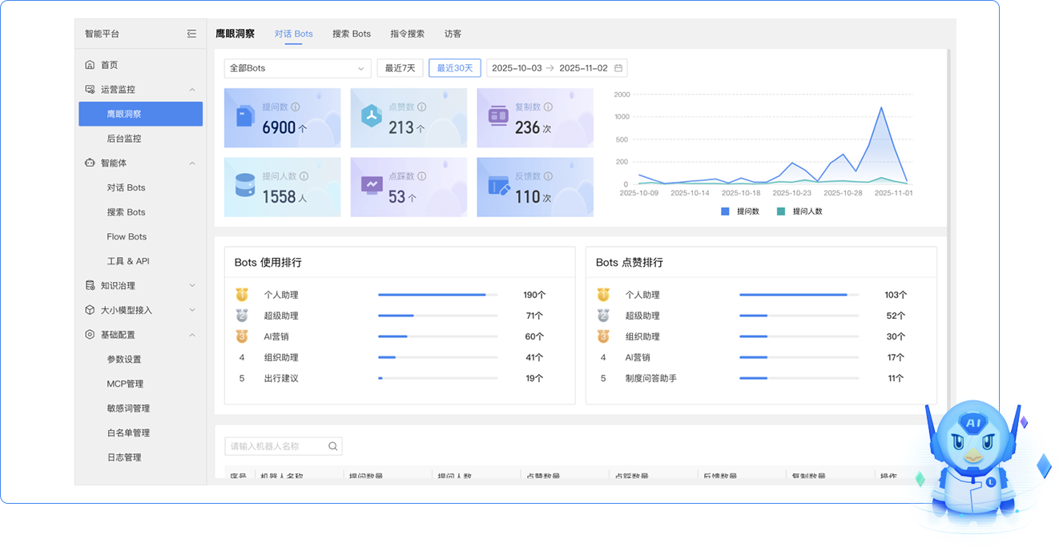Open the 访客 tab
The height and width of the screenshot is (547, 1059).
(x=453, y=34)
